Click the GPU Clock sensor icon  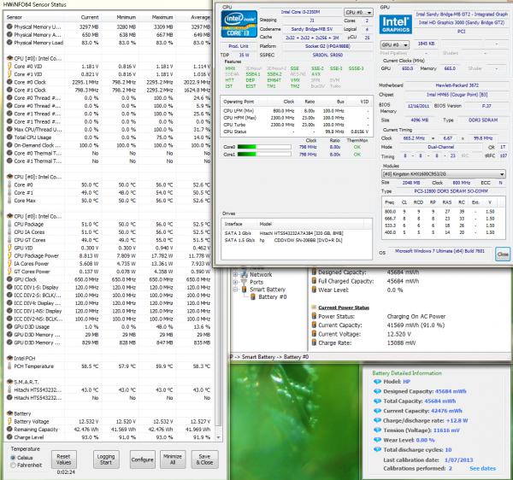pyautogui.click(x=9, y=279)
